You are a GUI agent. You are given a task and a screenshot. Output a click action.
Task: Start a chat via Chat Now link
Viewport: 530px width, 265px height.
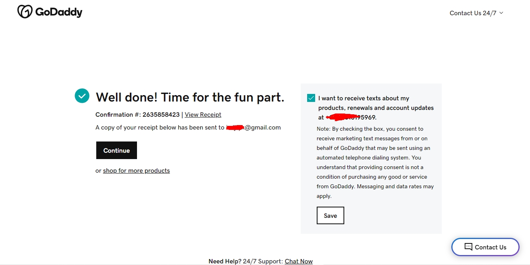pos(299,261)
